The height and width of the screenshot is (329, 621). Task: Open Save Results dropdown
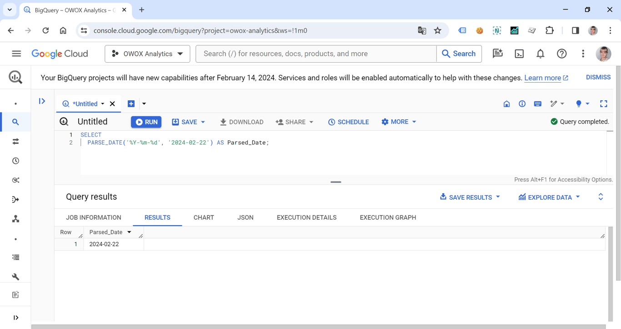(470, 197)
